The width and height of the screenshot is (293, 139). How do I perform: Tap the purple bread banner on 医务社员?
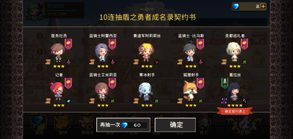pyautogui.click(x=68, y=44)
